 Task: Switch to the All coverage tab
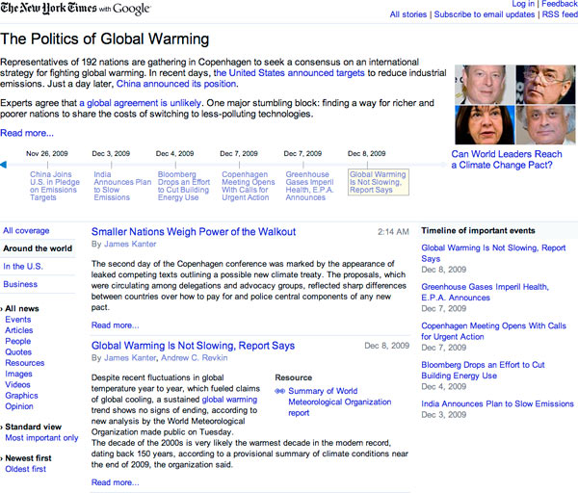pyautogui.click(x=26, y=231)
